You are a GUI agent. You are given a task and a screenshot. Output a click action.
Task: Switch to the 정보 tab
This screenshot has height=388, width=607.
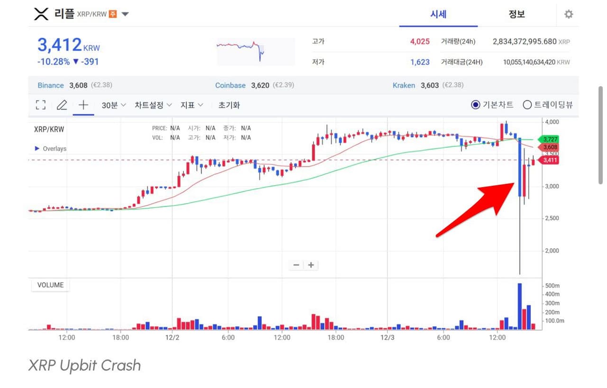pos(516,14)
